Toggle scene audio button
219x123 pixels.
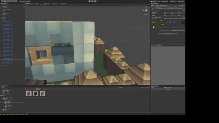point(42,5)
